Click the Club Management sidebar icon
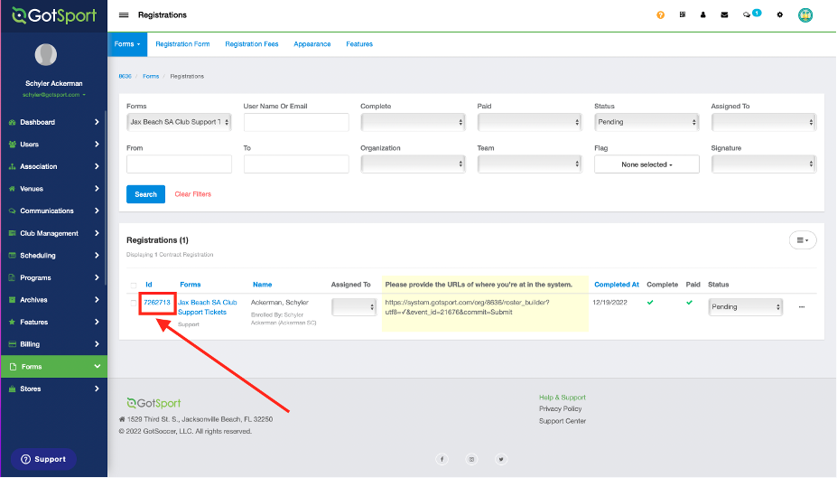This screenshot has height=478, width=837. pos(13,233)
